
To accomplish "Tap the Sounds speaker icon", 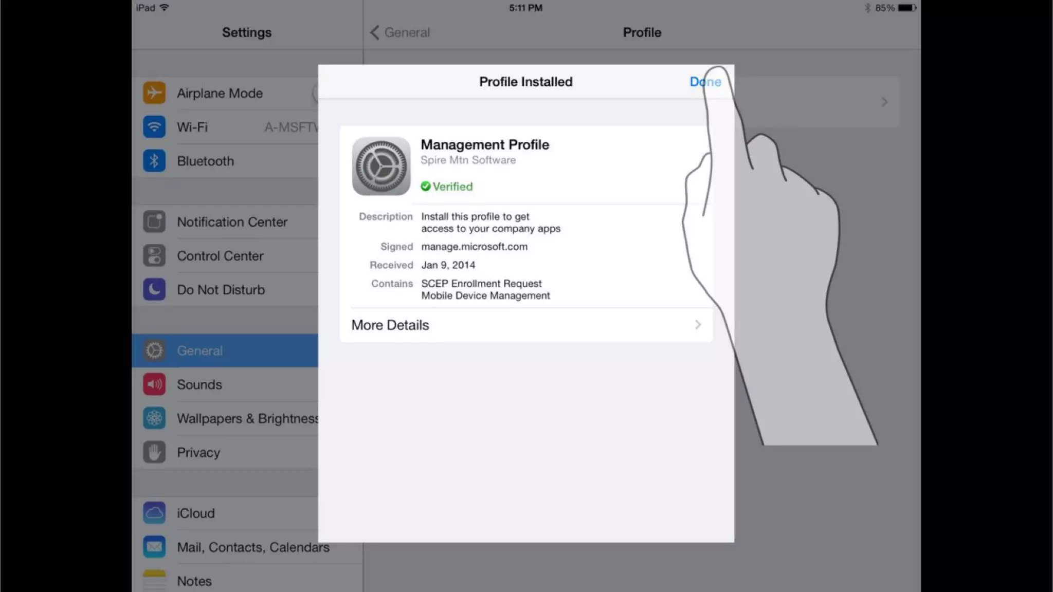I will (x=154, y=384).
